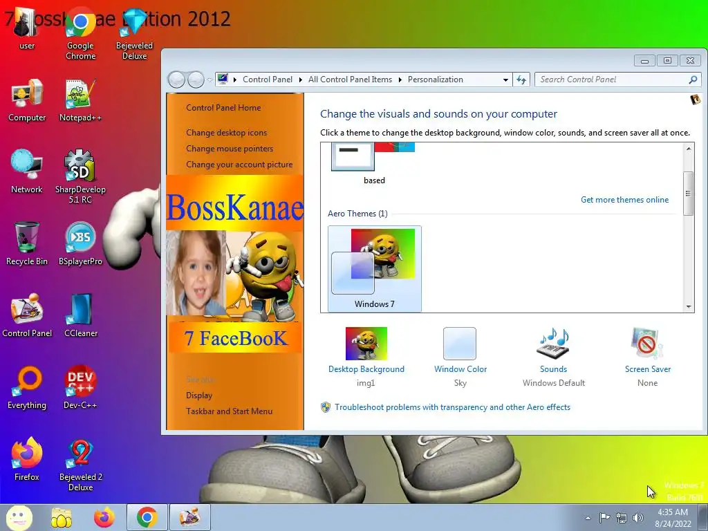Expand the breadcrumb arrow before Control Panel

[235, 80]
